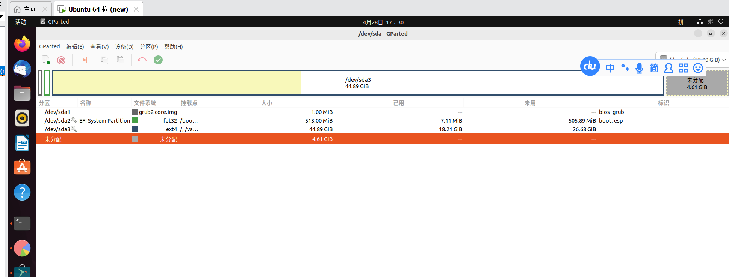This screenshot has height=277, width=729.
Task: Click the boot, esp flags text
Action: tap(611, 121)
